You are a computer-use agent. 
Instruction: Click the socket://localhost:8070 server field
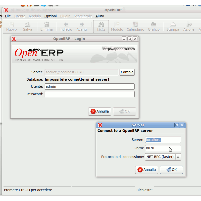[81, 72]
